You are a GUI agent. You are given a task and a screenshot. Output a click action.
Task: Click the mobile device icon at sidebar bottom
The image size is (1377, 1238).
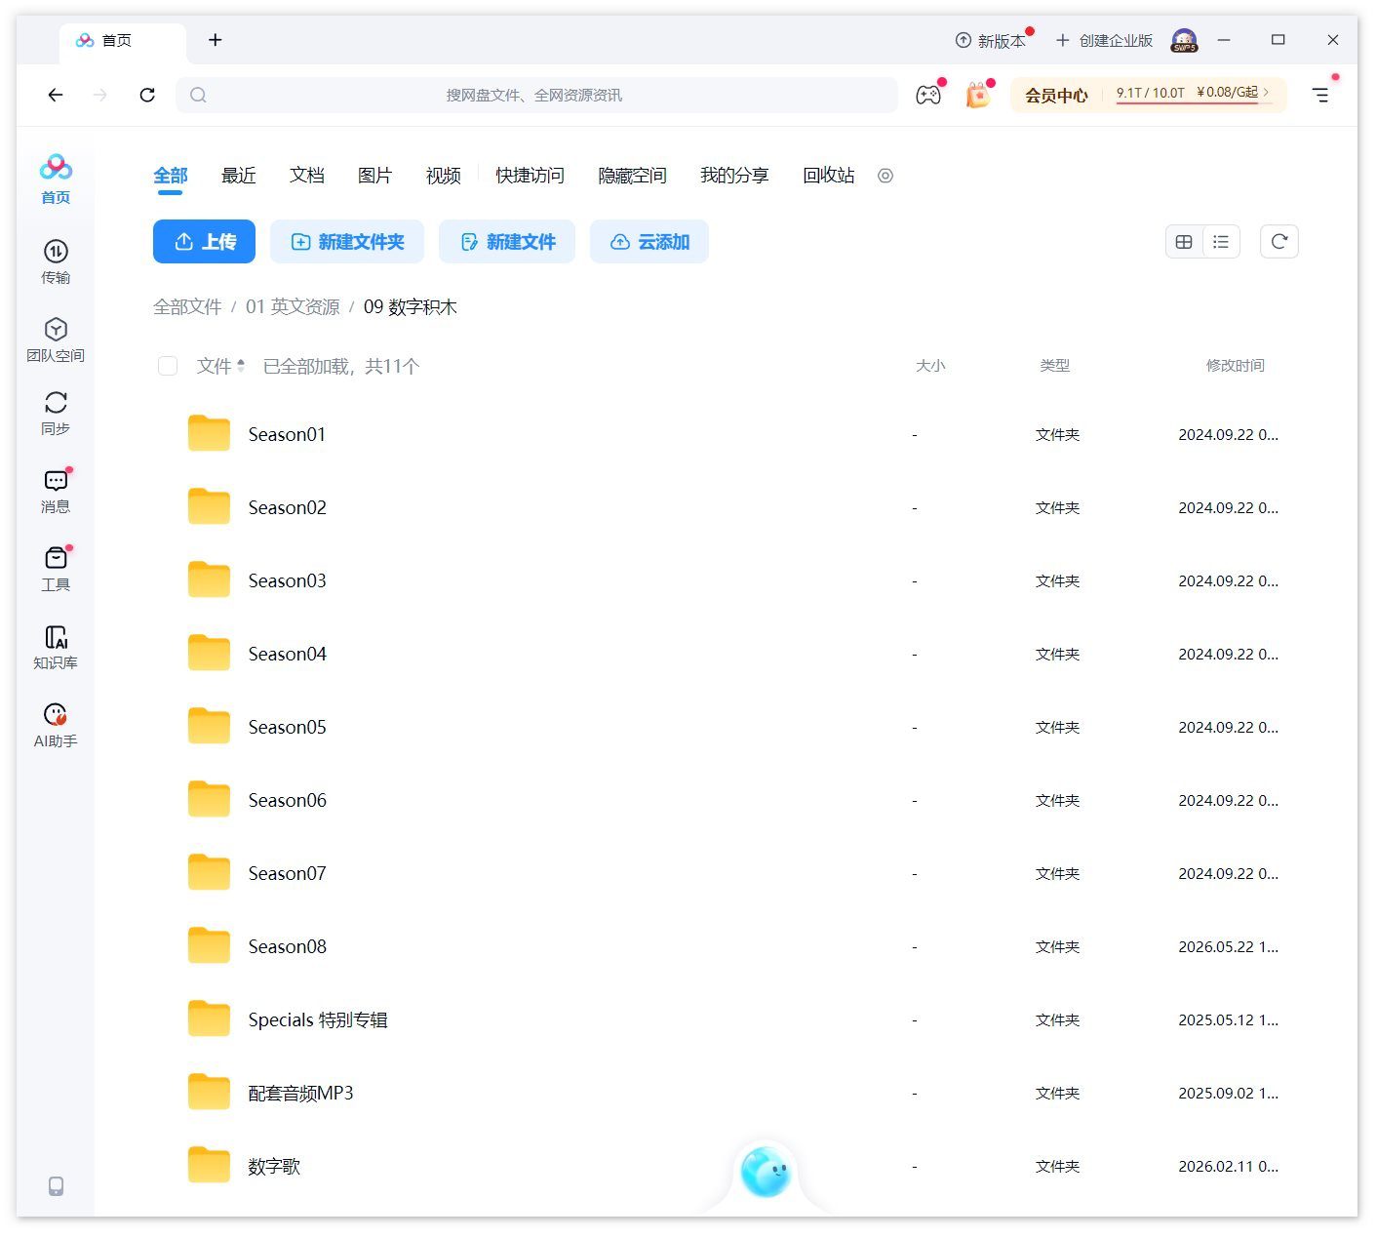point(56,1186)
